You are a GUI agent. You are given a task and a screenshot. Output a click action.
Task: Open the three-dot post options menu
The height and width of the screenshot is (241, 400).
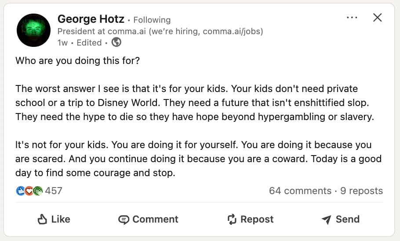pyautogui.click(x=352, y=18)
